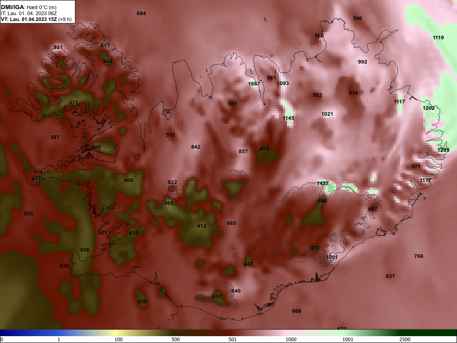Click the map value 842
Screen dimensions: 457x343
pyautogui.click(x=196, y=147)
